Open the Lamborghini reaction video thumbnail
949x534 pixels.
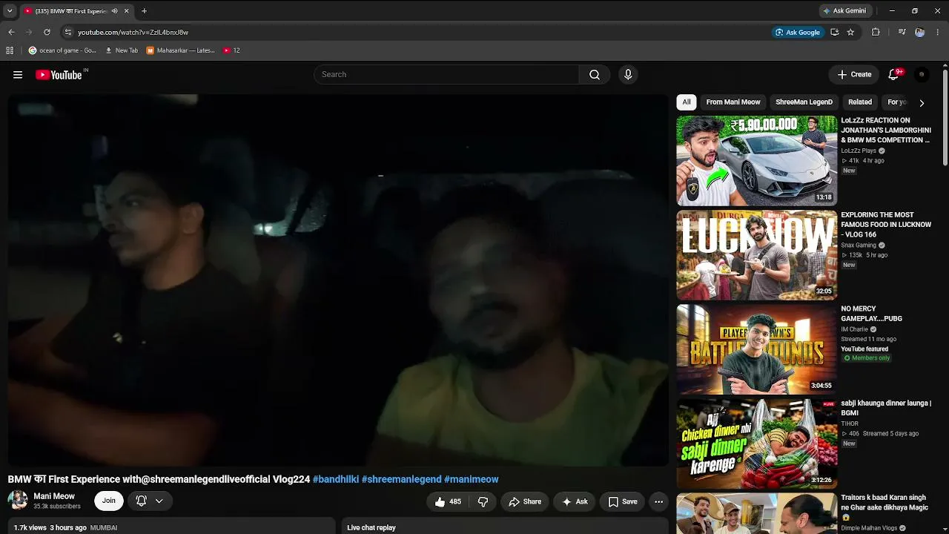pos(756,160)
